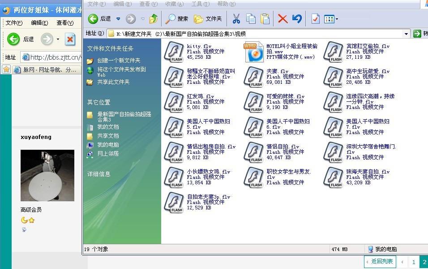Screen dimensions: 428x269
Task: Open the address bar dropdown arrow
Action: coord(407,33)
